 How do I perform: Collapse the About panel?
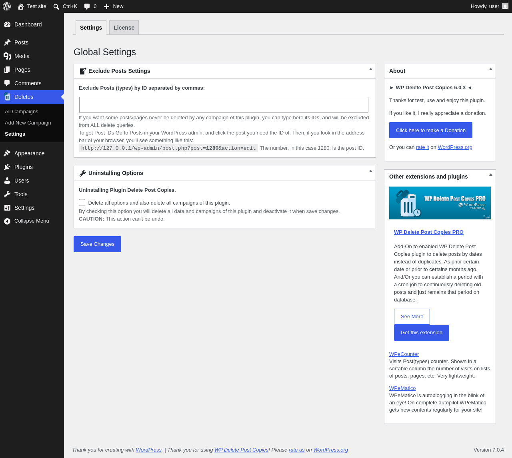[x=491, y=69]
